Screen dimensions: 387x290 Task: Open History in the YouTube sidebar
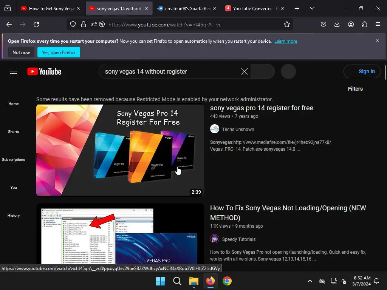(x=14, y=215)
